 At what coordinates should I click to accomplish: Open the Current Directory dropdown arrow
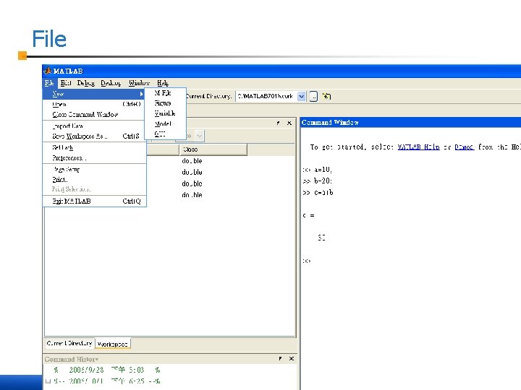tap(301, 96)
